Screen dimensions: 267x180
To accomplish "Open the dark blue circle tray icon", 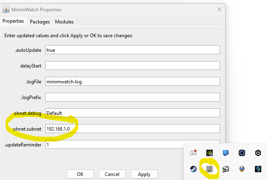I will 242,153.
